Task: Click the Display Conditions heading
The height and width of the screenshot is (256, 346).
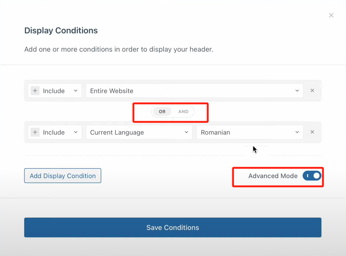Action: [61, 30]
